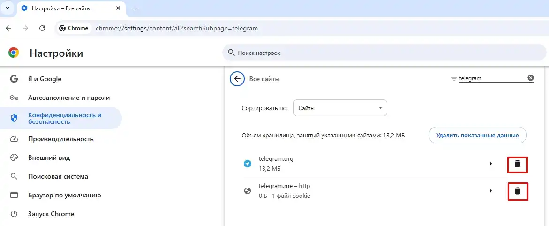Image resolution: width=549 pixels, height=226 pixels.
Task: Close the Настройки – Все сайты tab
Action: pyautogui.click(x=119, y=8)
